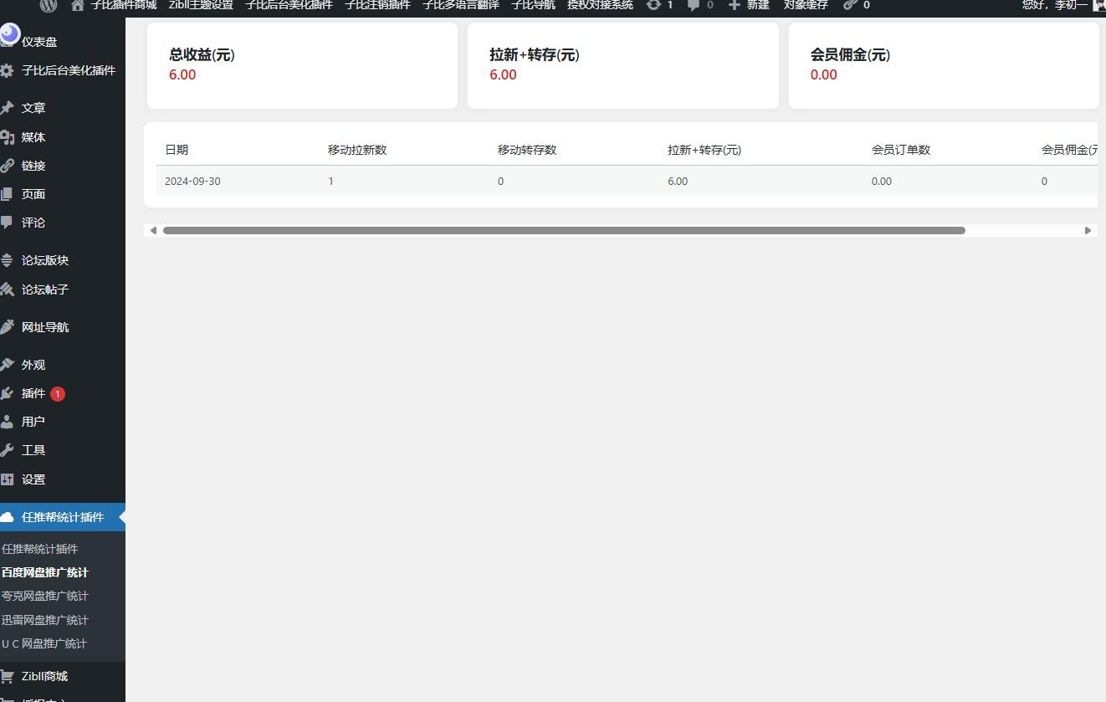Click the comments bubble icon in admin bar
1106x702 pixels.
[694, 5]
